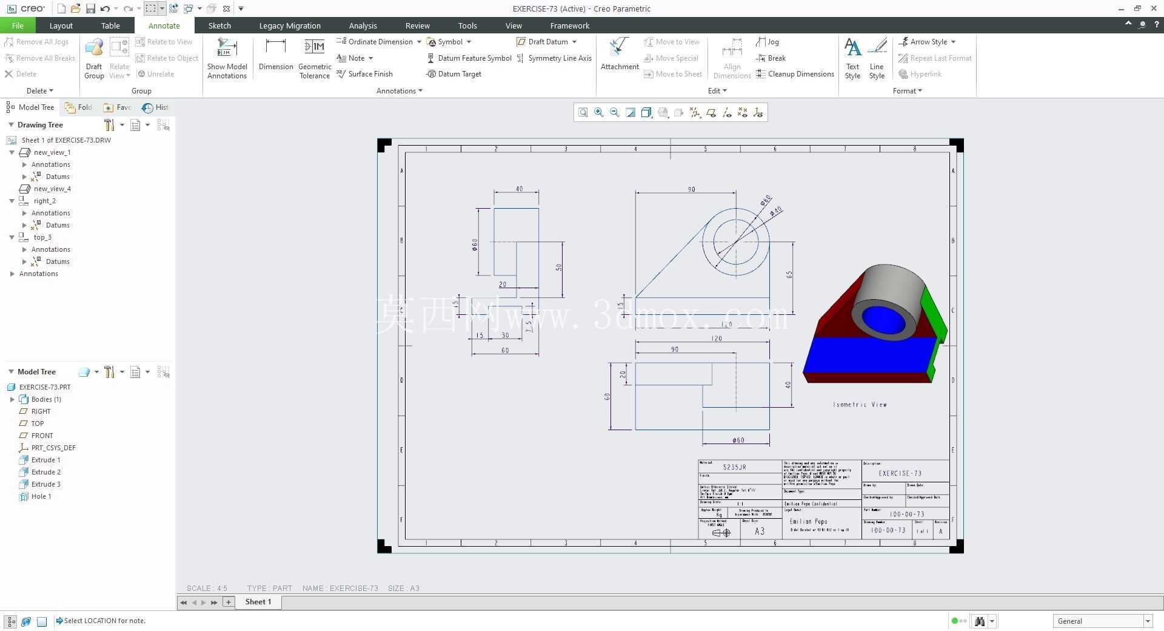Open the Ordinate Dimension dropdown arrow

[x=418, y=42]
